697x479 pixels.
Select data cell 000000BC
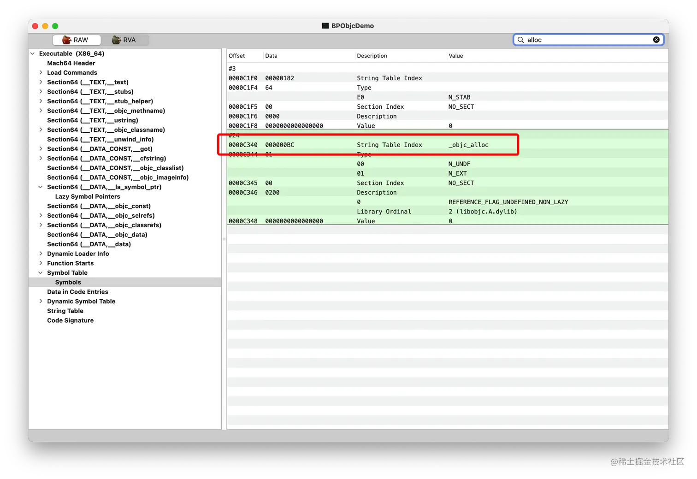(279, 145)
